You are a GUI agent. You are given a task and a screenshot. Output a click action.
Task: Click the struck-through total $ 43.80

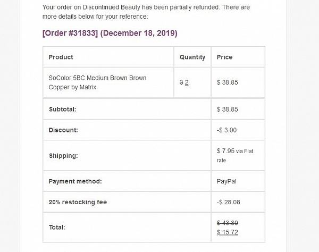coord(227,223)
